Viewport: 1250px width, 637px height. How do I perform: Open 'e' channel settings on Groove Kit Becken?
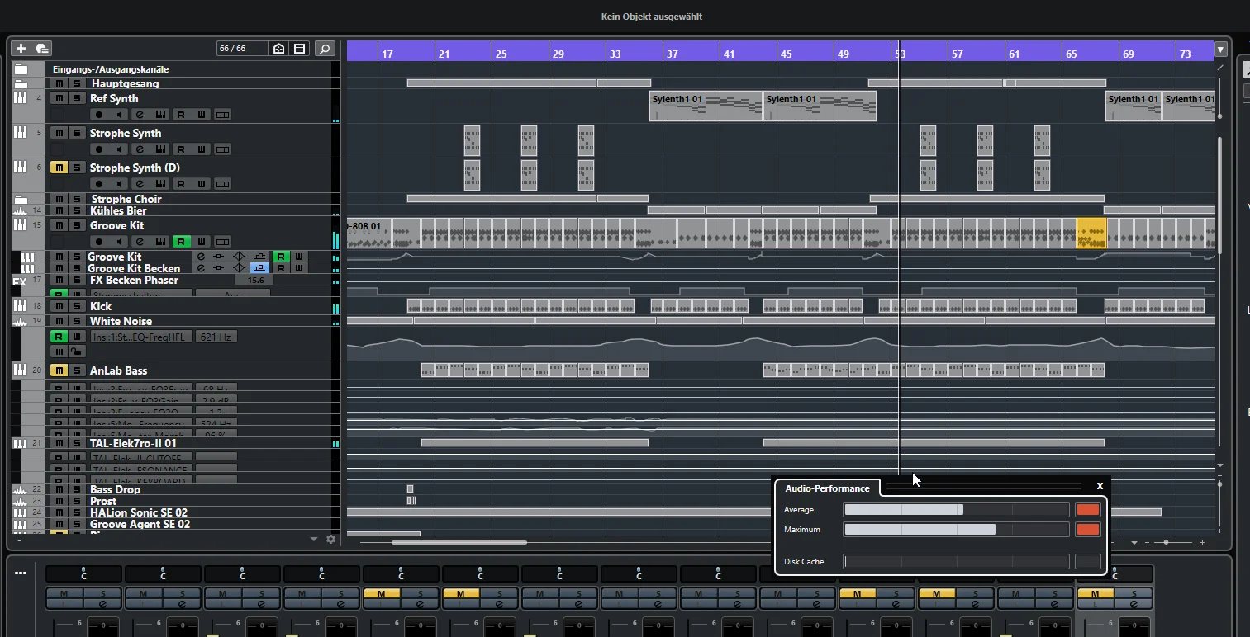(200, 268)
